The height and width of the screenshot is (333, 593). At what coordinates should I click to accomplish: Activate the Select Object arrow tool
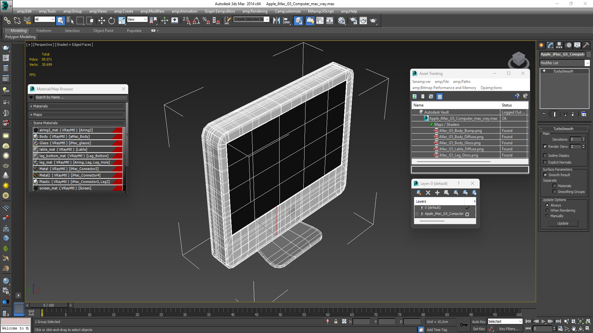61,21
